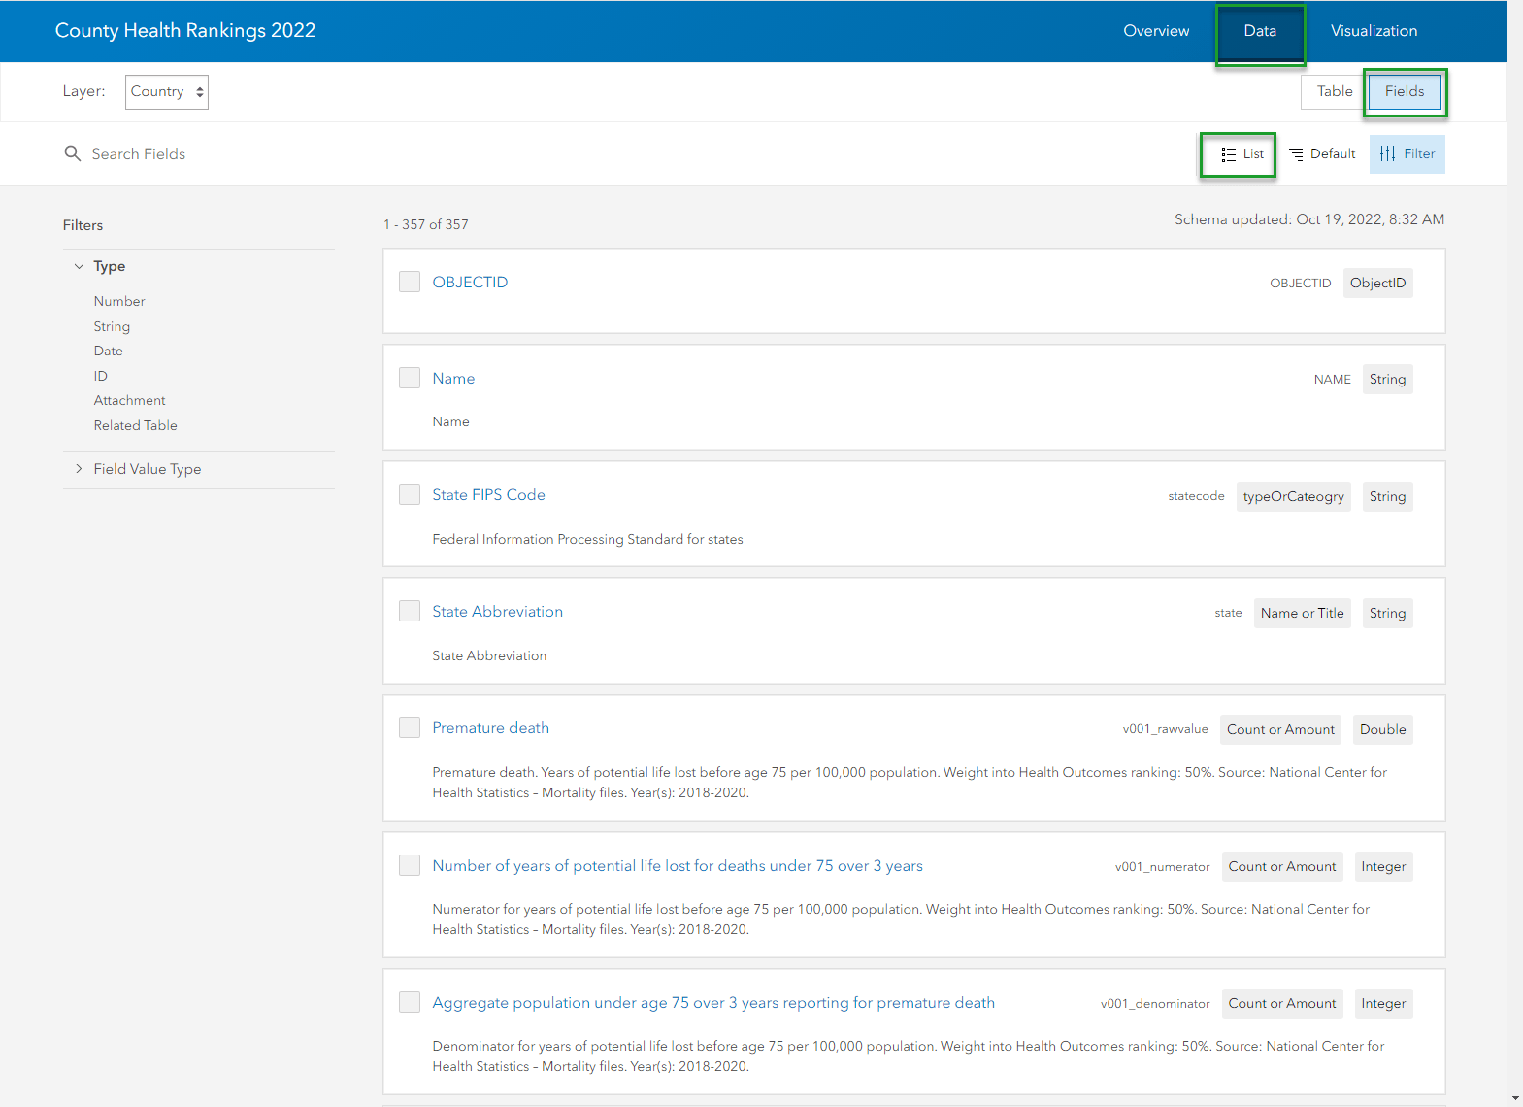Tick the Premature death checkbox

click(410, 727)
